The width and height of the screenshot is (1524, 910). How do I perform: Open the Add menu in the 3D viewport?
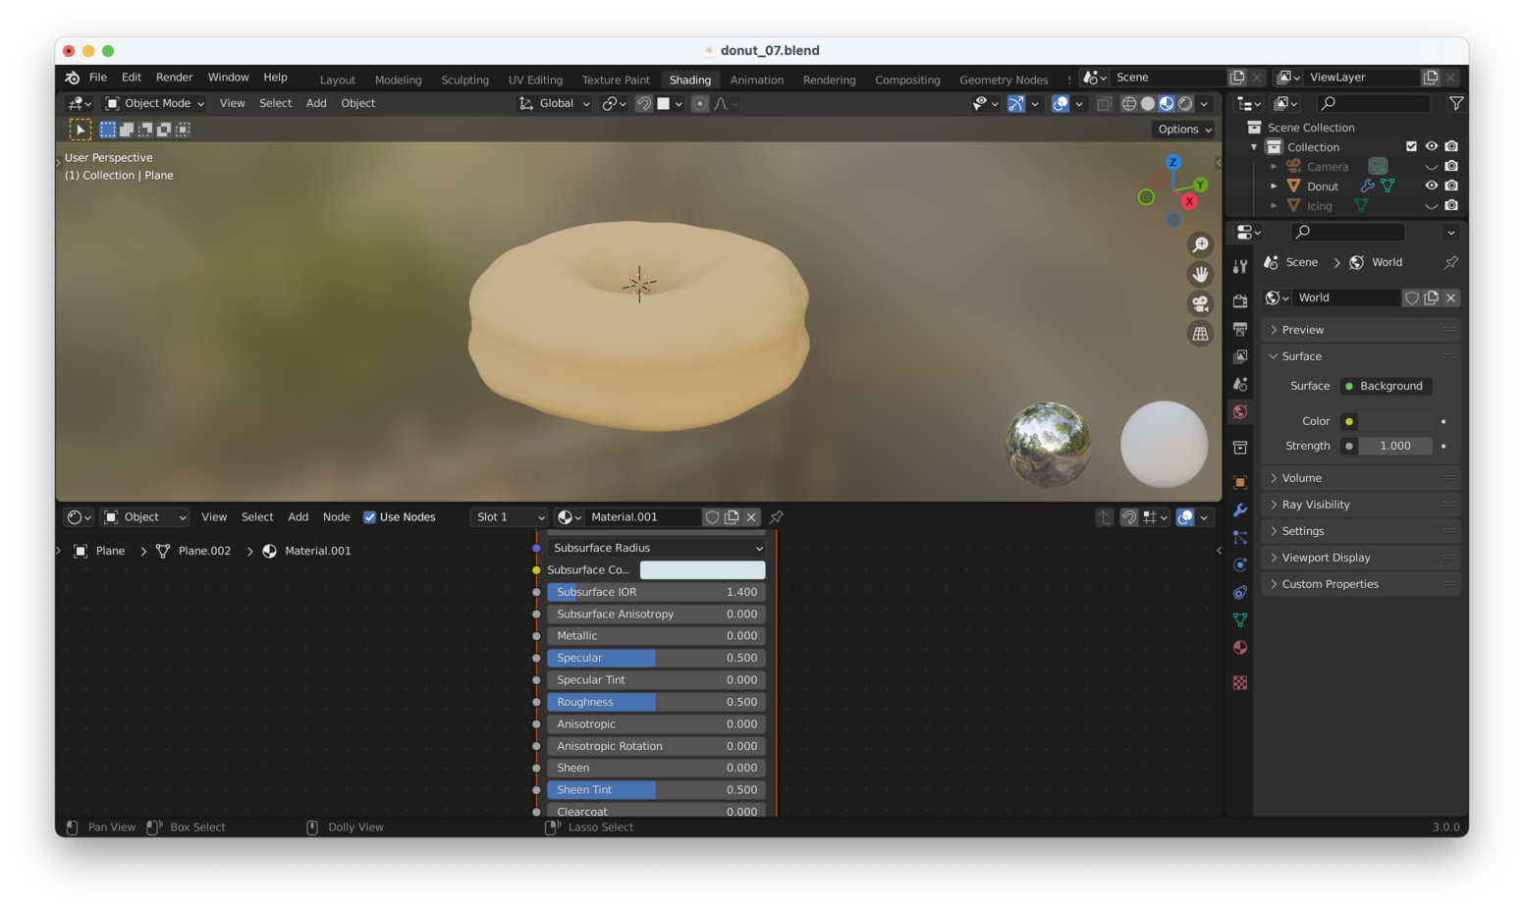coord(315,103)
